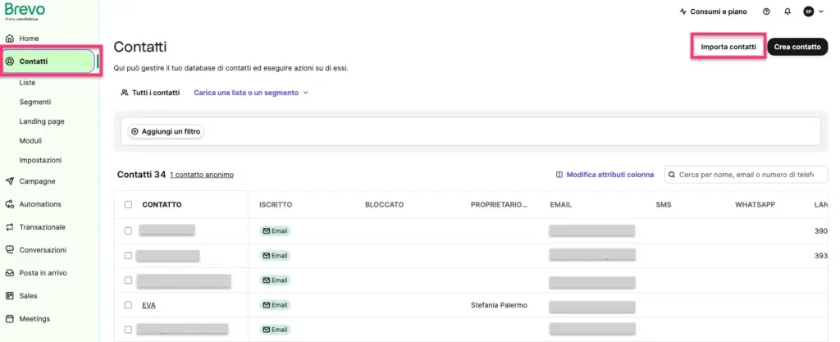Open Automations in the sidebar
This screenshot has width=840, height=342.
point(40,204)
